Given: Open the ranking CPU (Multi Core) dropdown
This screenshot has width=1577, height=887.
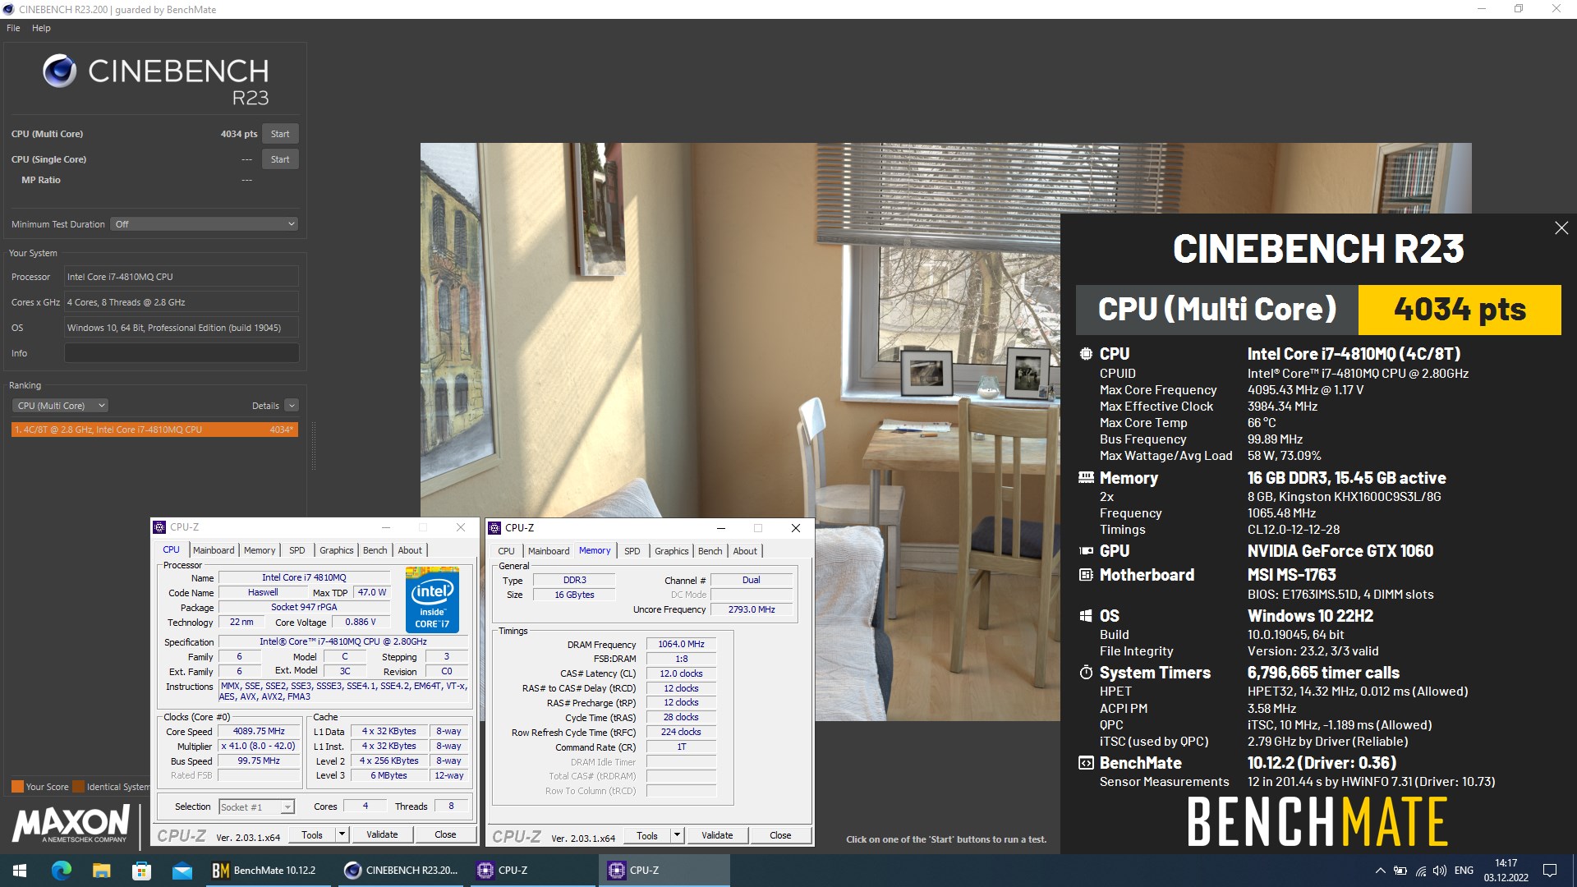Looking at the screenshot, I should tap(61, 406).
